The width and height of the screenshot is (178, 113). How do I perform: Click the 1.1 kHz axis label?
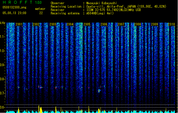click(x=3, y=37)
